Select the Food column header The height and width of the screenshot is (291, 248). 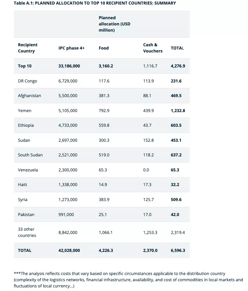tap(104, 48)
